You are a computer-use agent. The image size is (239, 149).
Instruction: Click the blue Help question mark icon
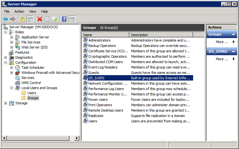[x=64, y=19]
